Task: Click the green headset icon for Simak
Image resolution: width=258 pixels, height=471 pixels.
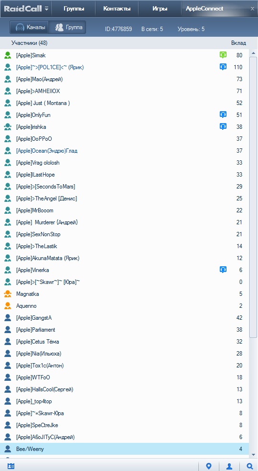Action: click(223, 55)
